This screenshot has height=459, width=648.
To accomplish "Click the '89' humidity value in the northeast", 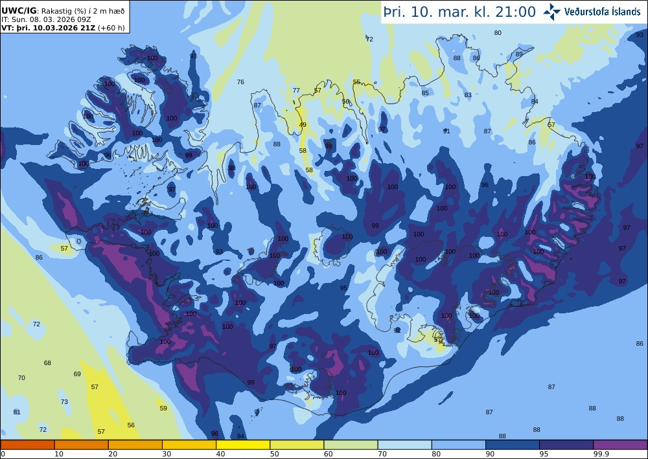I will tap(519, 54).
